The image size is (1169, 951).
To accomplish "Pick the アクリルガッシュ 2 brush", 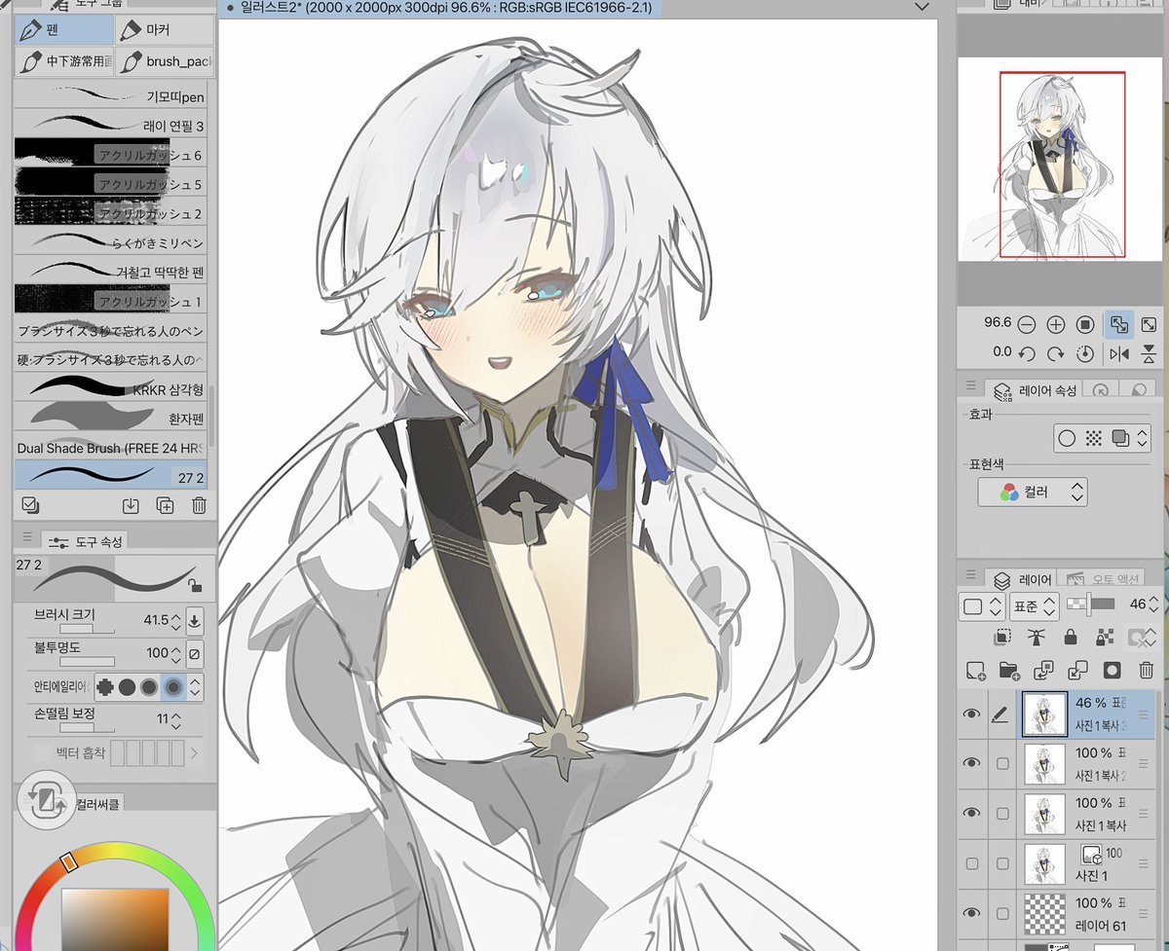I will pos(111,212).
